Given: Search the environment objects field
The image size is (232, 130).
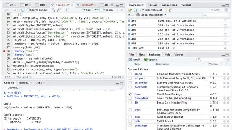Looking at the screenshot, I should [216, 15].
